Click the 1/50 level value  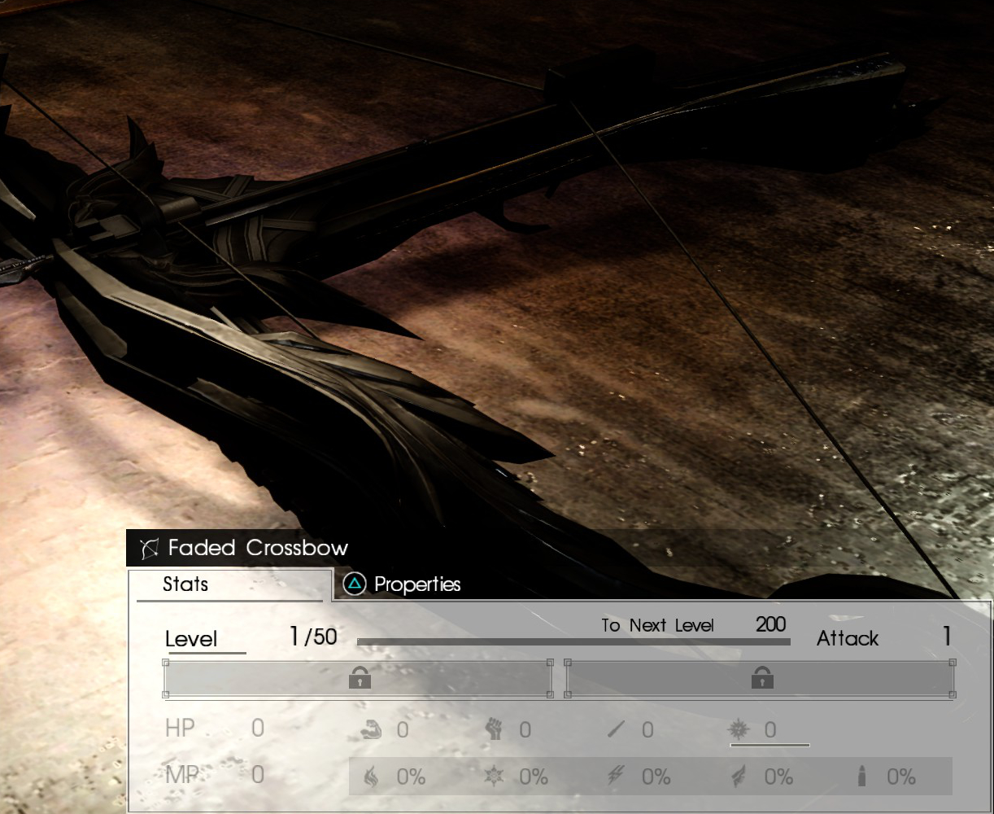coord(313,637)
